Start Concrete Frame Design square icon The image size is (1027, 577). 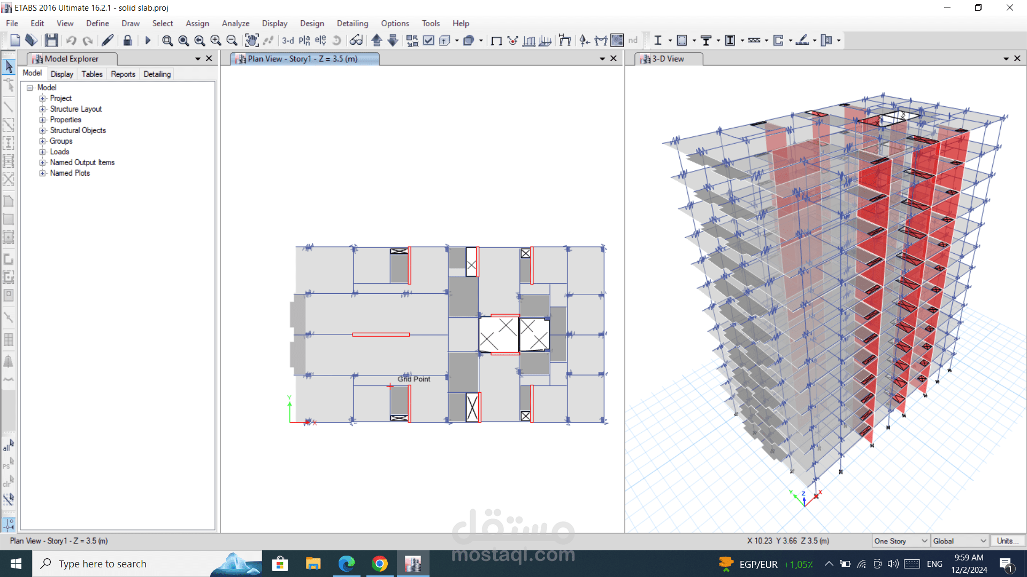point(682,40)
